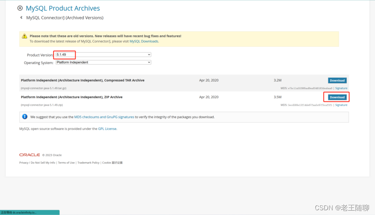Download the Compressed TAR Archive
The image size is (375, 215).
click(337, 80)
